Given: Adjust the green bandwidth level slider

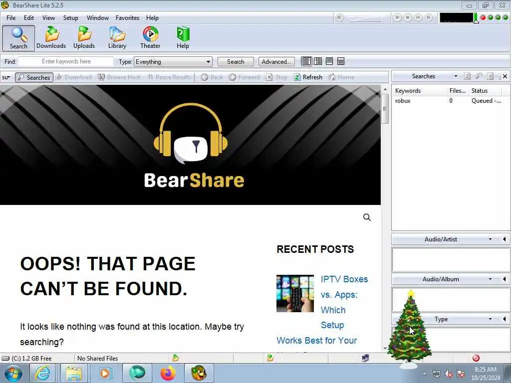Looking at the screenshot, I should coord(476,18).
